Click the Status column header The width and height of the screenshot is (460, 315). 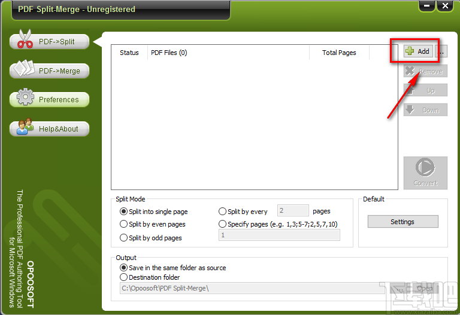(x=129, y=53)
